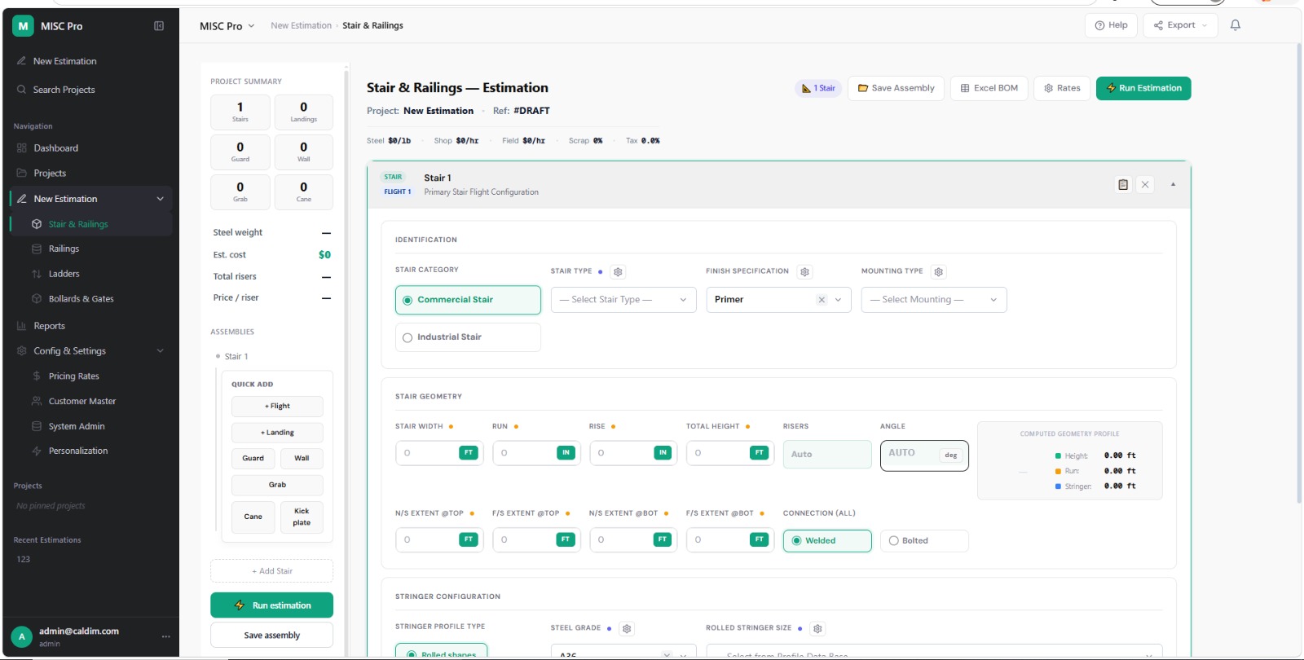Add a Wall rail
Image resolution: width=1304 pixels, height=660 pixels.
[302, 459]
